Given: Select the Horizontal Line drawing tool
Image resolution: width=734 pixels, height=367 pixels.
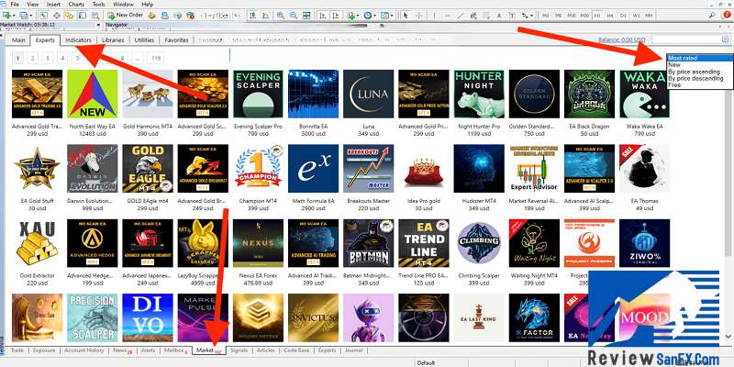Looking at the screenshot, I should click(448, 15).
